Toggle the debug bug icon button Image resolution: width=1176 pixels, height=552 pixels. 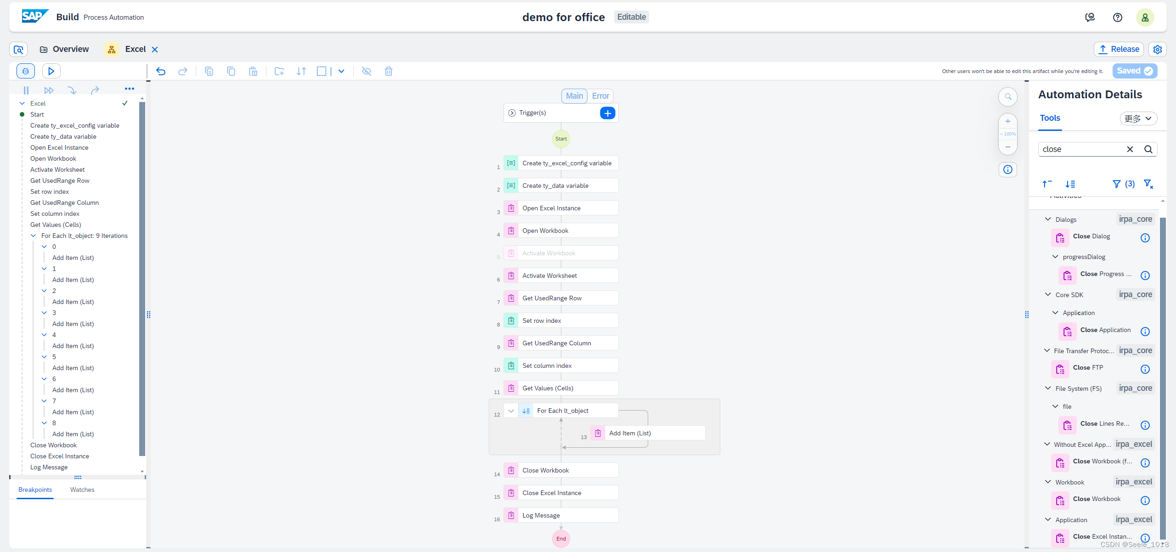(x=26, y=71)
